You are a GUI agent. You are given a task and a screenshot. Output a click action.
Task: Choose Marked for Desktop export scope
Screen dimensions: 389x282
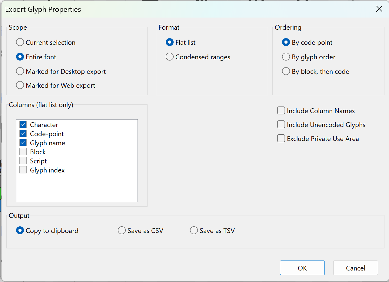pos(20,71)
